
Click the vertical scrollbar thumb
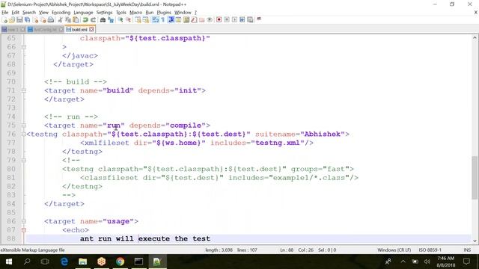pyautogui.click(x=475, y=177)
